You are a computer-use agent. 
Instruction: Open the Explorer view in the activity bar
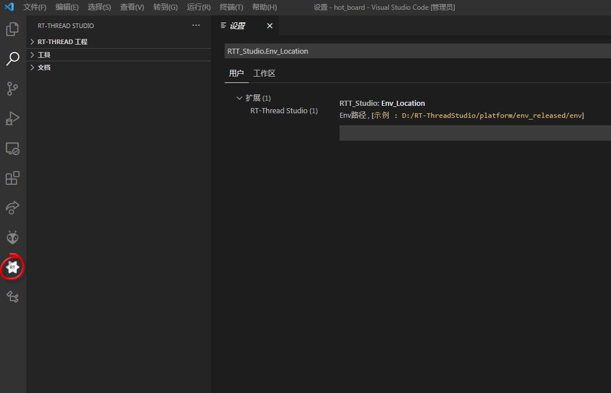tap(13, 29)
